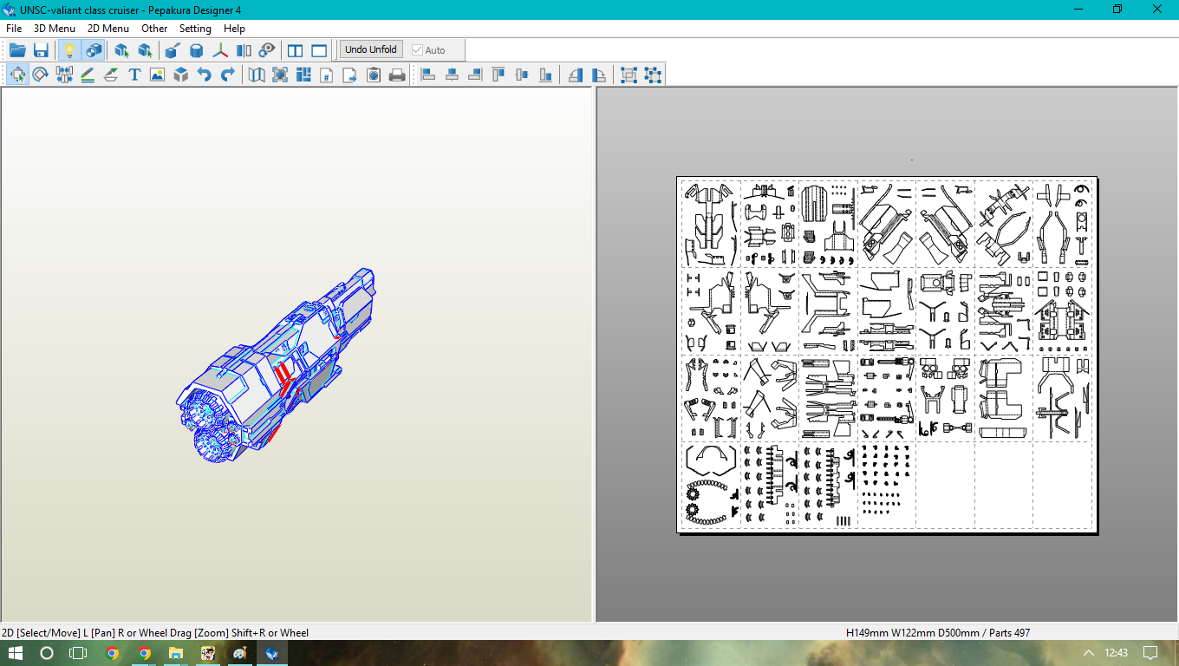The image size is (1179, 666).
Task: Save the project with the floppy disk icon
Action: pos(41,49)
